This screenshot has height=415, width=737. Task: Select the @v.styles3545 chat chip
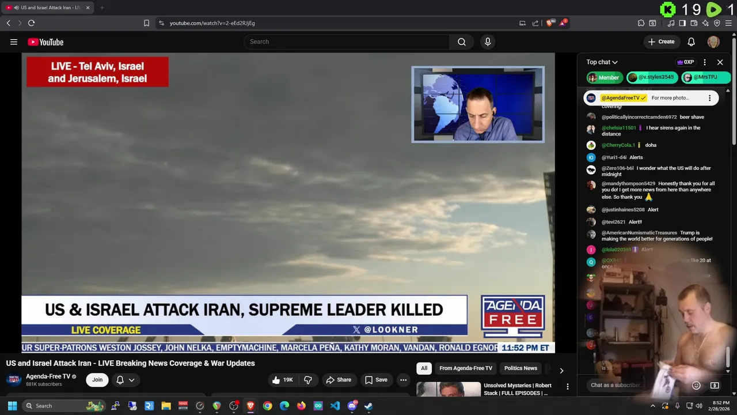tap(651, 77)
